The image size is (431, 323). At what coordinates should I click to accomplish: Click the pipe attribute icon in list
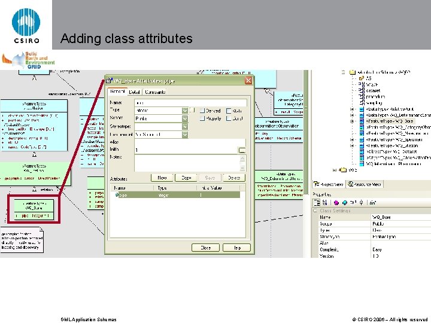[117, 195]
